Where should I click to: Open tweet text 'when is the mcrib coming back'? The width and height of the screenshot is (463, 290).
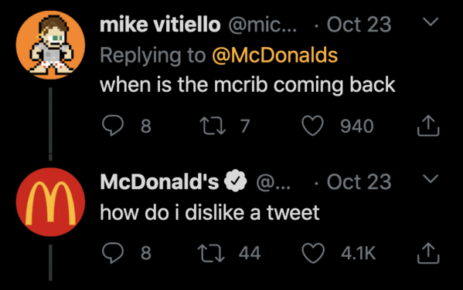coord(247,85)
